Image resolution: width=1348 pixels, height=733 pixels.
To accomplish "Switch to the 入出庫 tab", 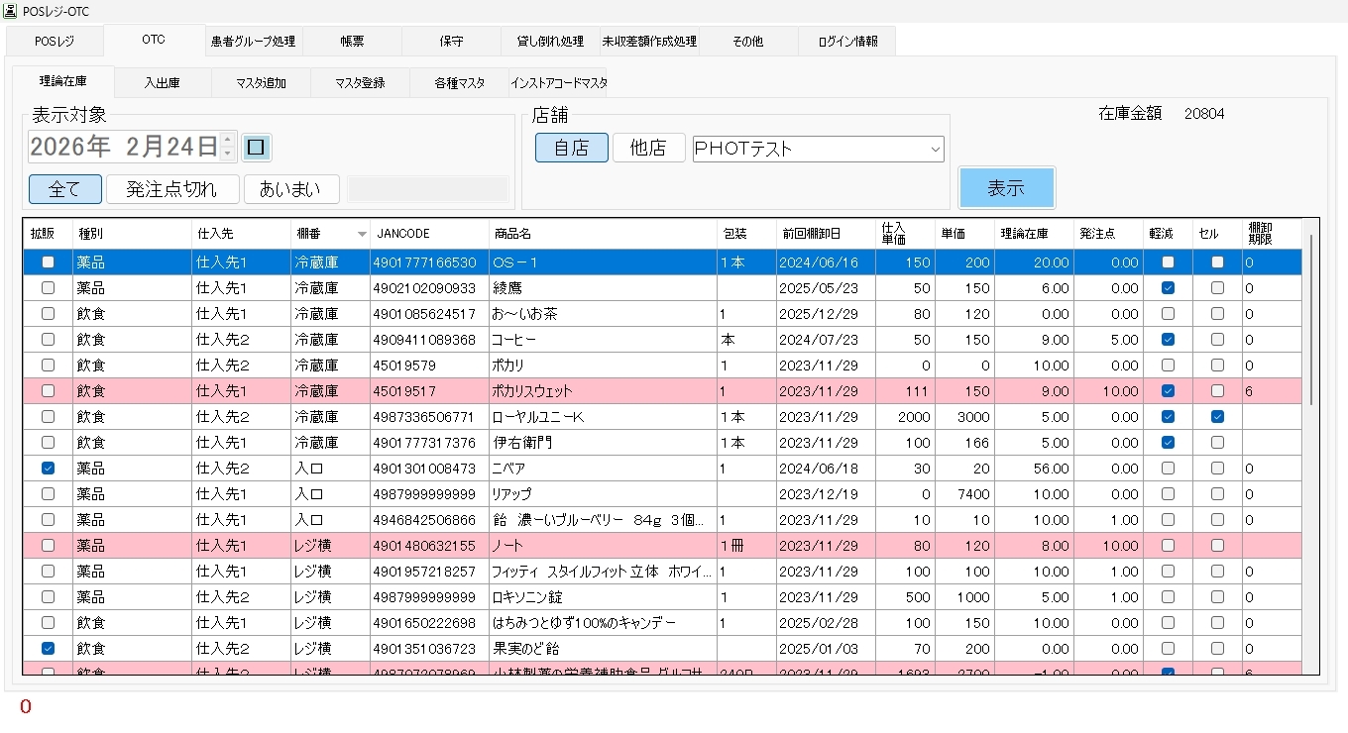I will [x=163, y=83].
